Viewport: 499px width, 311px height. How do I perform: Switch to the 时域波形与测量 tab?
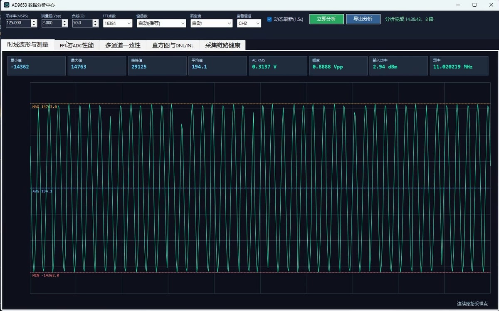pyautogui.click(x=27, y=45)
